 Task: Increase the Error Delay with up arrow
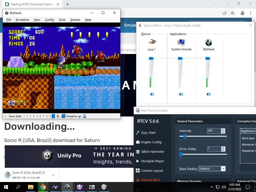[223, 147]
